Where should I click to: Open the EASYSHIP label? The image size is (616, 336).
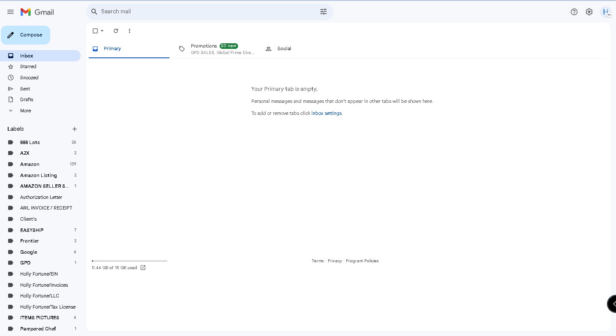40,230
